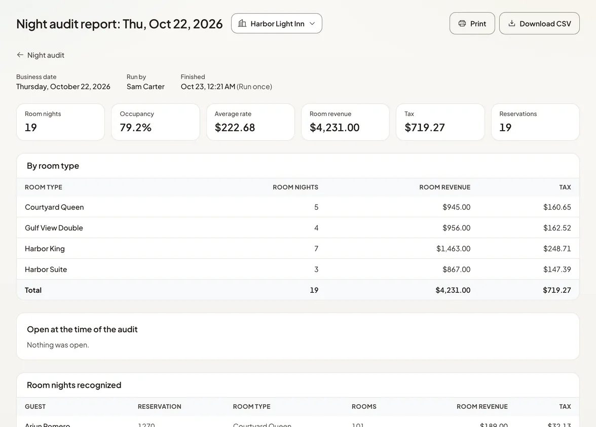The height and width of the screenshot is (427, 596).
Task: Click Harbor Suite revenue '$867.00'
Action: 457,269
